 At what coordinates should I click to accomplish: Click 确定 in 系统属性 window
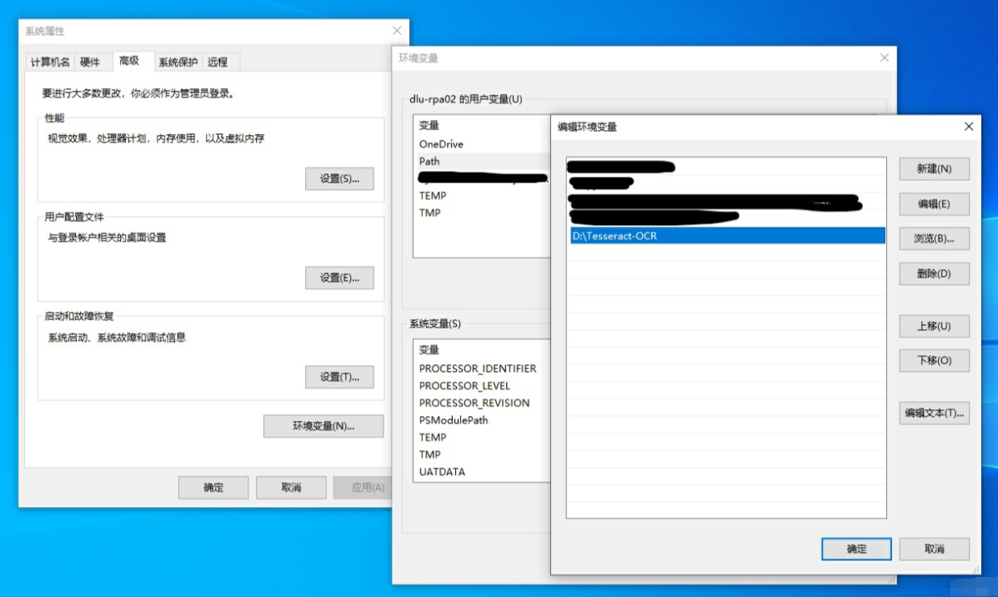click(x=213, y=488)
